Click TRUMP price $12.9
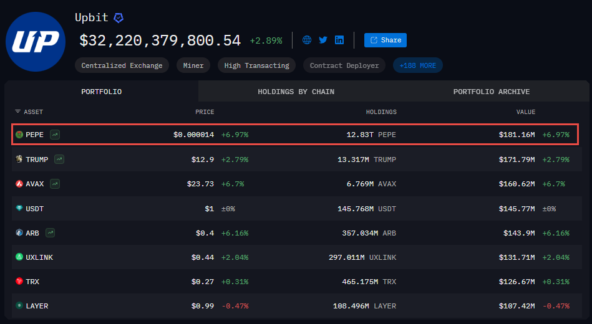 tap(203, 160)
